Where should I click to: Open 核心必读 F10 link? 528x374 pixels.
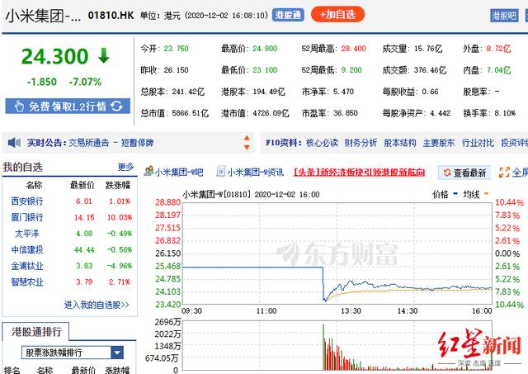coord(322,143)
